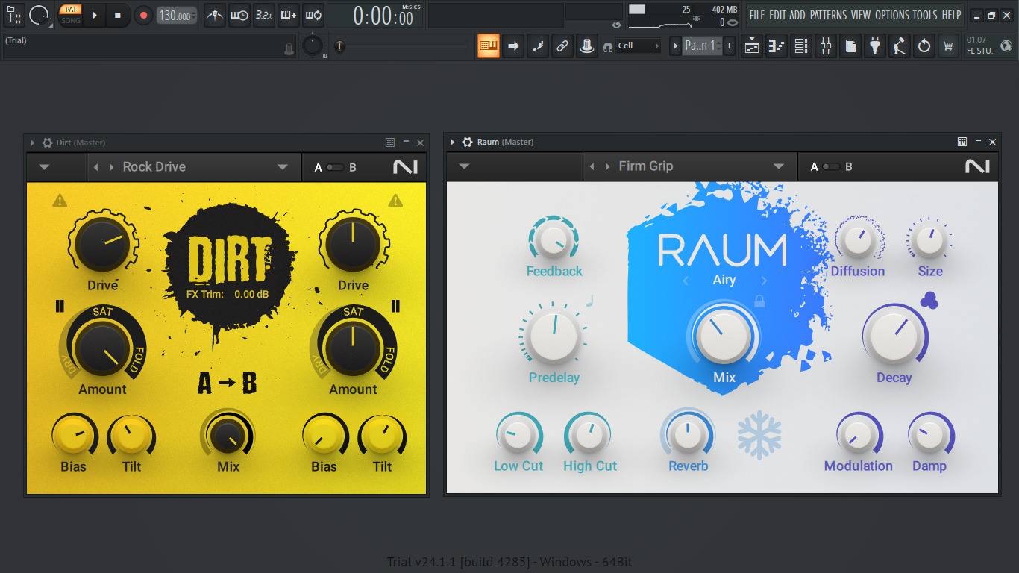Click the Dirt Mix knob
The width and height of the screenshot is (1019, 573).
pyautogui.click(x=228, y=434)
